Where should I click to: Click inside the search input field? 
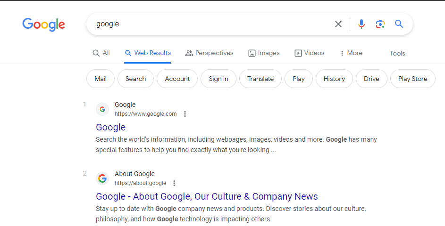coord(210,24)
